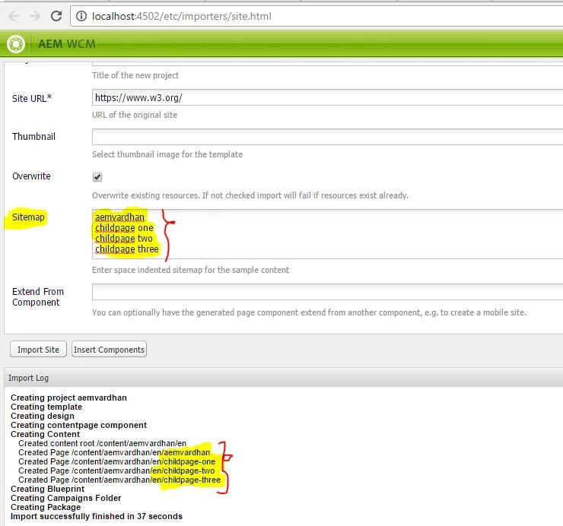This screenshot has width=563, height=526.
Task: Select 'Creating Blueprint' log line
Action: 47,489
